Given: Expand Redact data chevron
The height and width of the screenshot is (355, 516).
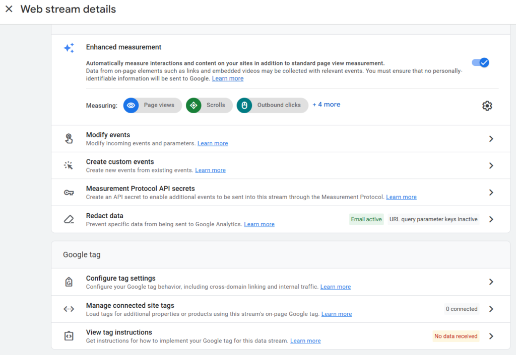Looking at the screenshot, I should [x=491, y=219].
